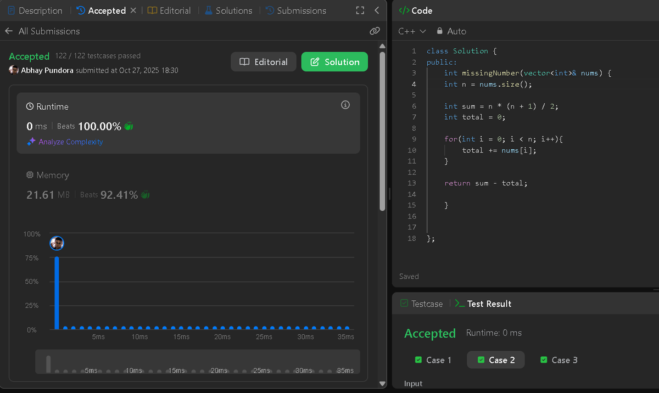
Task: Go back to All Submissions
Action: [x=42, y=31]
